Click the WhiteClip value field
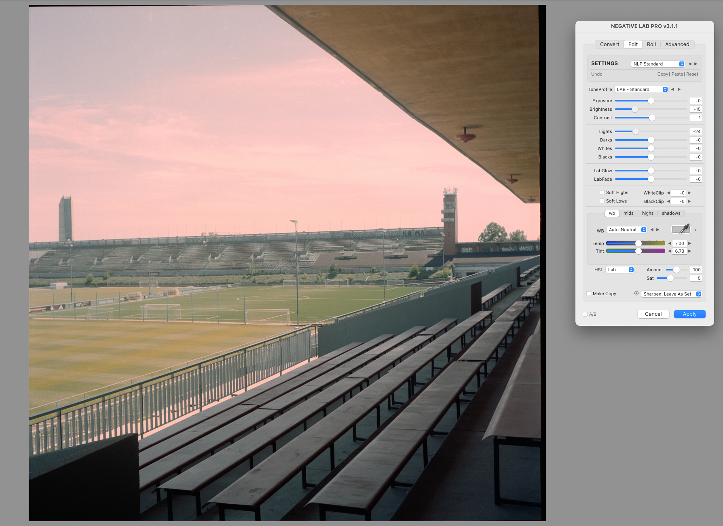 click(x=679, y=193)
